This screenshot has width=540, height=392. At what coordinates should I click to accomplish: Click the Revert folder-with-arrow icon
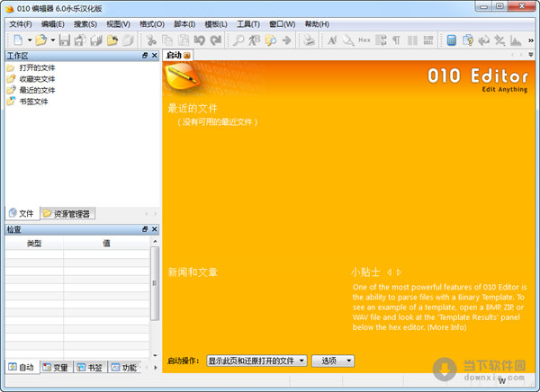coord(112,40)
